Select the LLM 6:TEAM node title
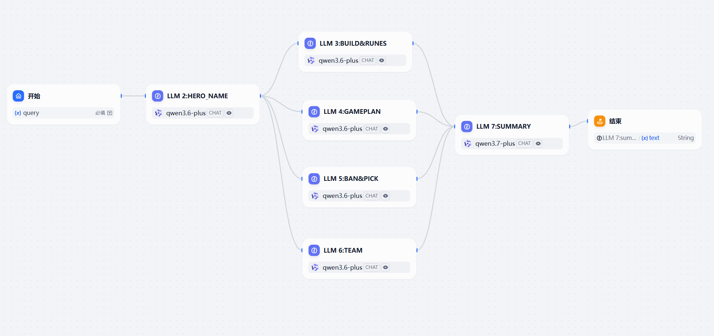This screenshot has height=336, width=714. (x=343, y=250)
